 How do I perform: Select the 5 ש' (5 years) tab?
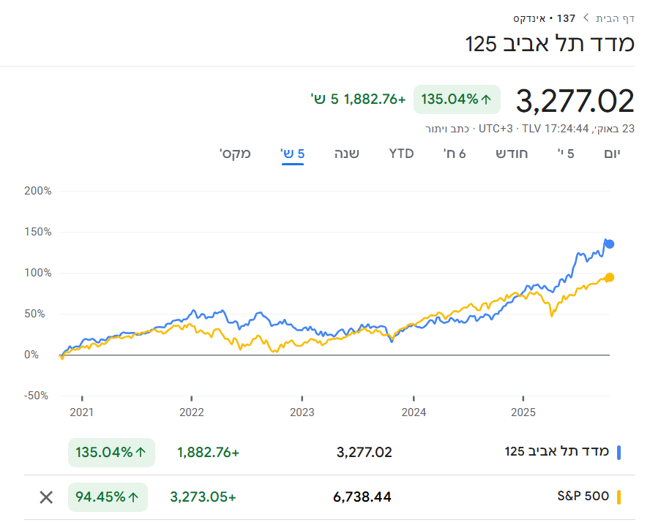coord(292,154)
